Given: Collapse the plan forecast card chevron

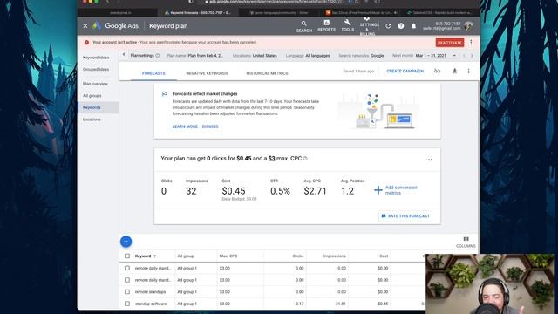Looking at the screenshot, I should point(430,159).
